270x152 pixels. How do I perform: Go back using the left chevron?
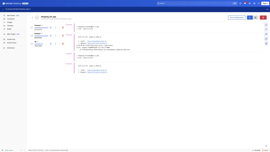click(x=32, y=18)
